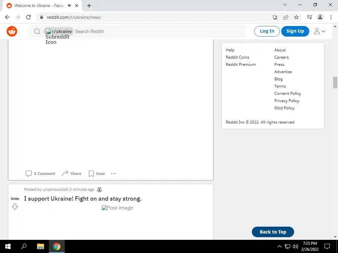
Task: Open the Press link
Action: point(279,65)
